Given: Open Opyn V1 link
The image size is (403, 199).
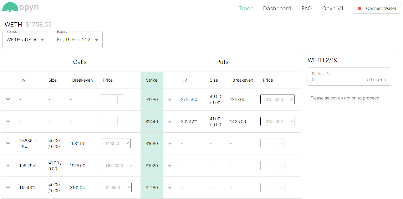Looking at the screenshot, I should click(332, 9).
